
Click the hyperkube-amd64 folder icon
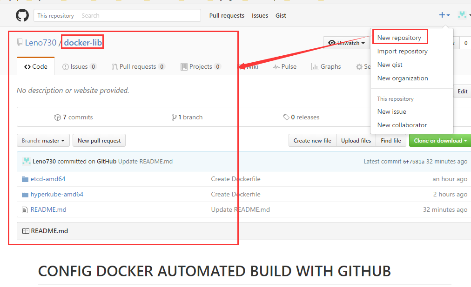tap(25, 195)
